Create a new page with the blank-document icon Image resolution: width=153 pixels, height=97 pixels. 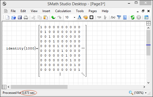(x=7, y=18)
